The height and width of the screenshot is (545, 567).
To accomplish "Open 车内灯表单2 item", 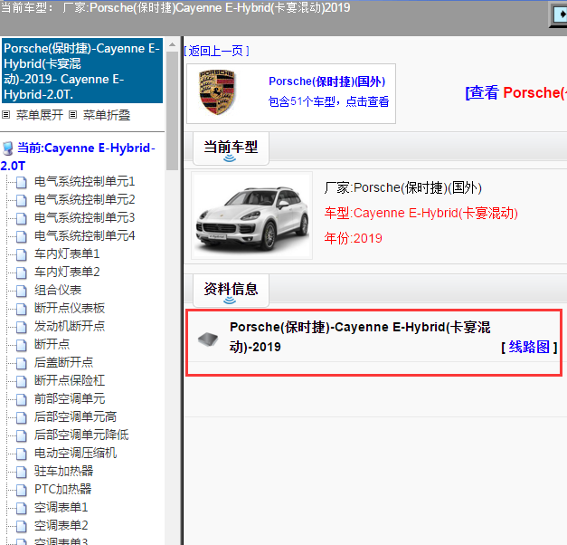I will pyautogui.click(x=67, y=272).
